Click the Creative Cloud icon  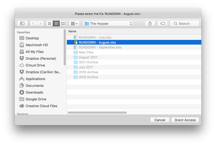pyautogui.click(x=22, y=106)
